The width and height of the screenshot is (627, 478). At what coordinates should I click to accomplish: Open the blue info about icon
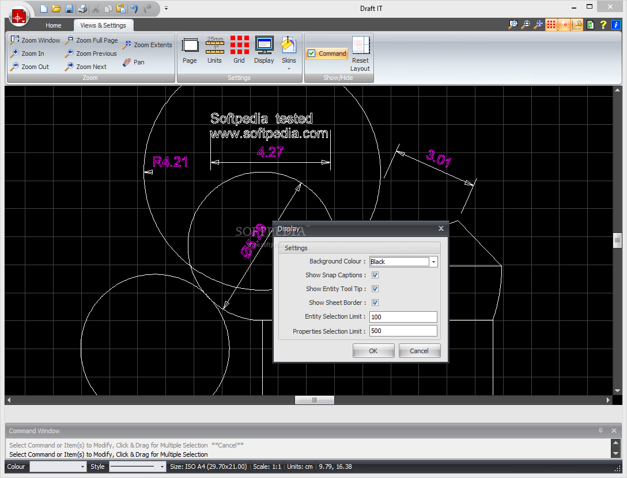616,25
